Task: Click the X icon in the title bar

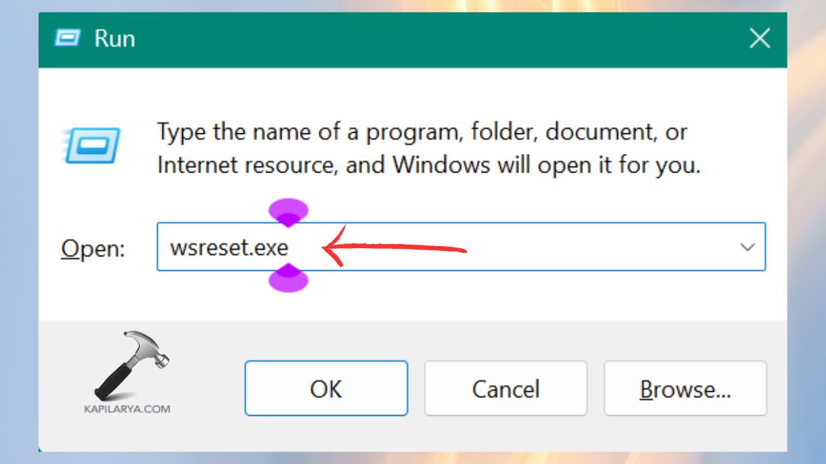Action: tap(760, 39)
